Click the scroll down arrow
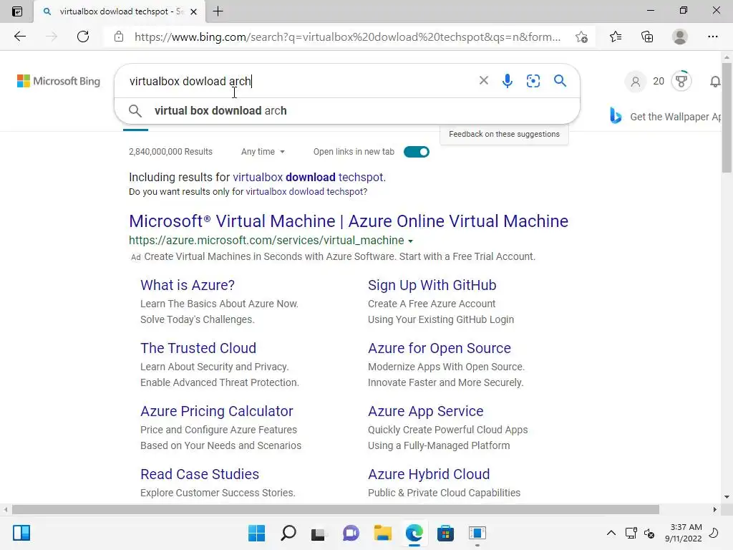This screenshot has width=733, height=550. click(x=727, y=497)
